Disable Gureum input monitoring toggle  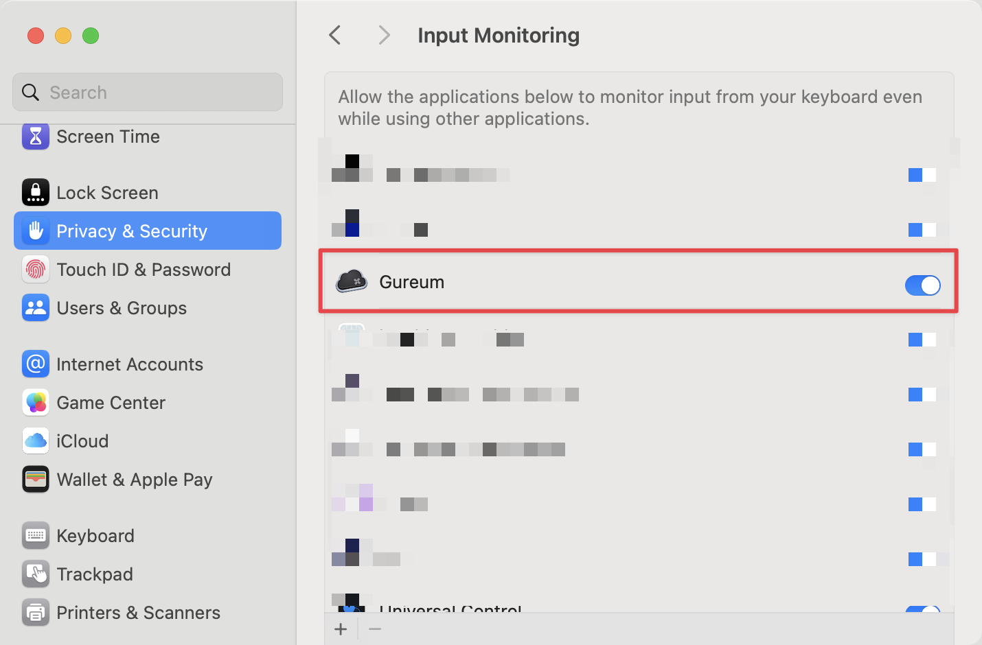pos(922,285)
